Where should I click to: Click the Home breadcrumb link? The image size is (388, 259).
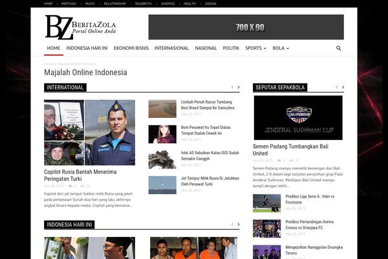pos(48,63)
